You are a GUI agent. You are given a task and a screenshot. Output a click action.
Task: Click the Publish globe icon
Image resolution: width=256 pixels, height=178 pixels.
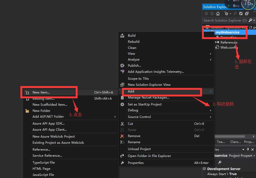pyautogui.click(x=122, y=66)
